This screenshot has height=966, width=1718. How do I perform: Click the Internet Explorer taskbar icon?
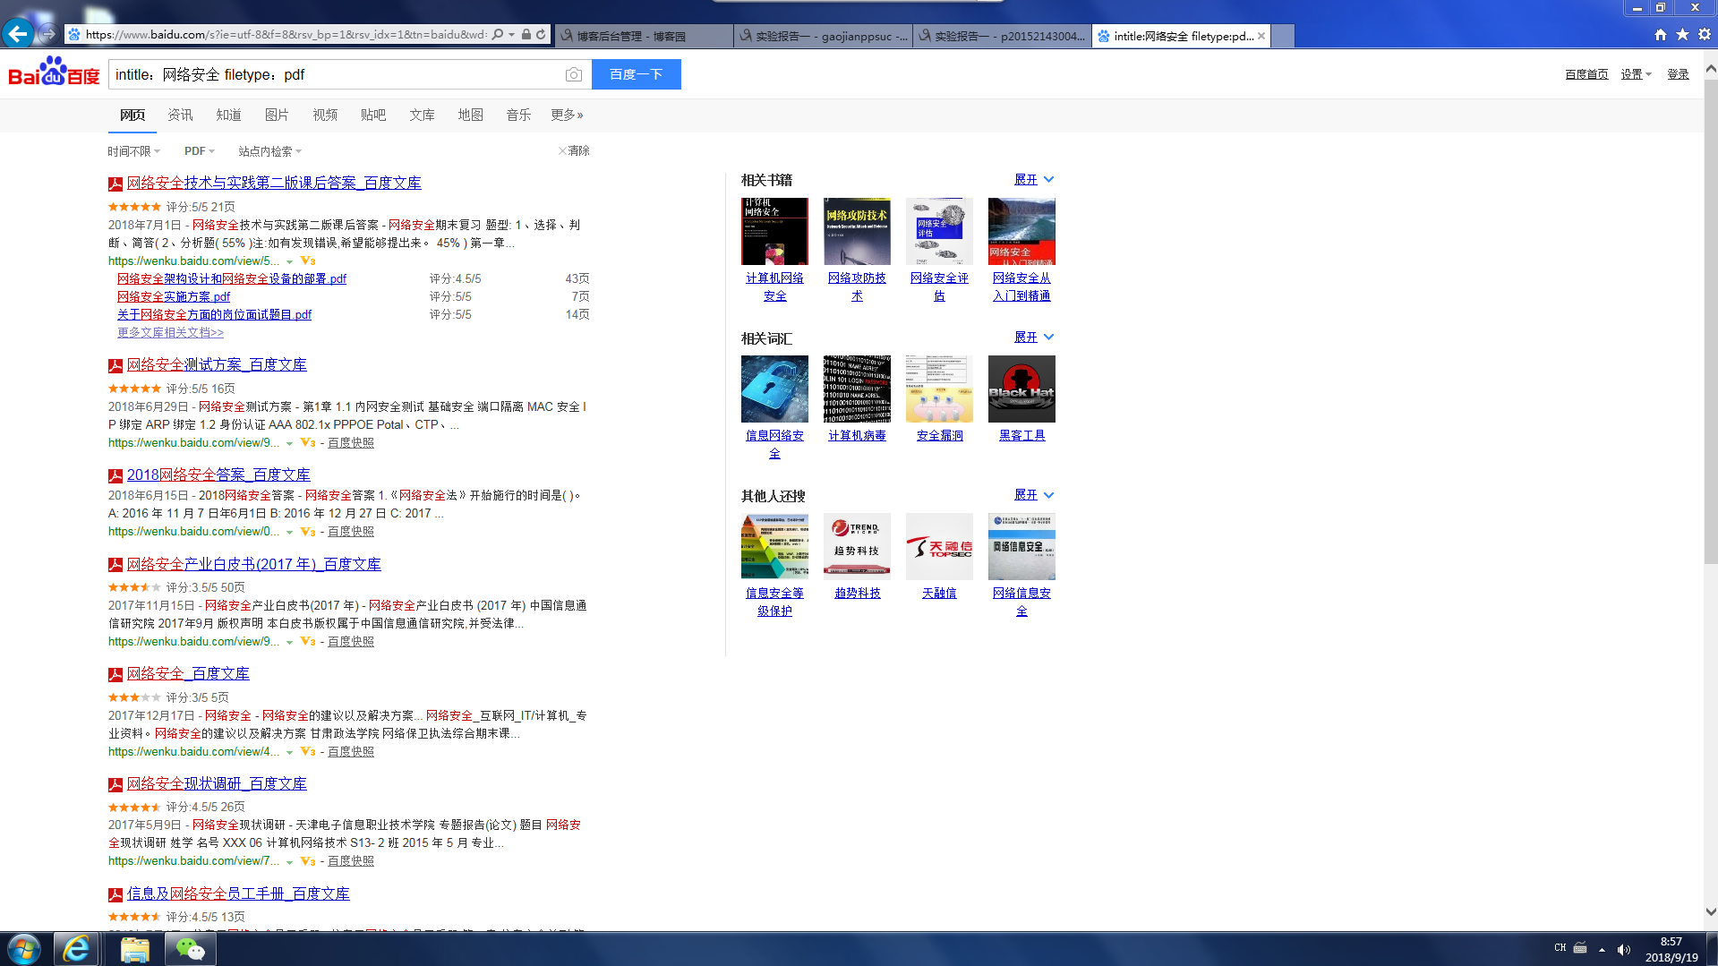(76, 949)
